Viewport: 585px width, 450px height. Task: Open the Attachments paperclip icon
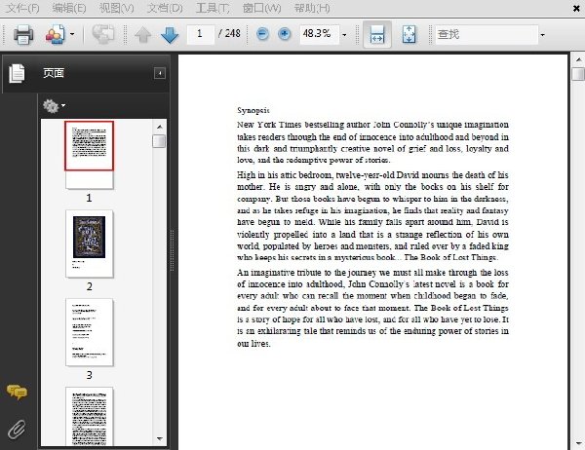(x=17, y=430)
